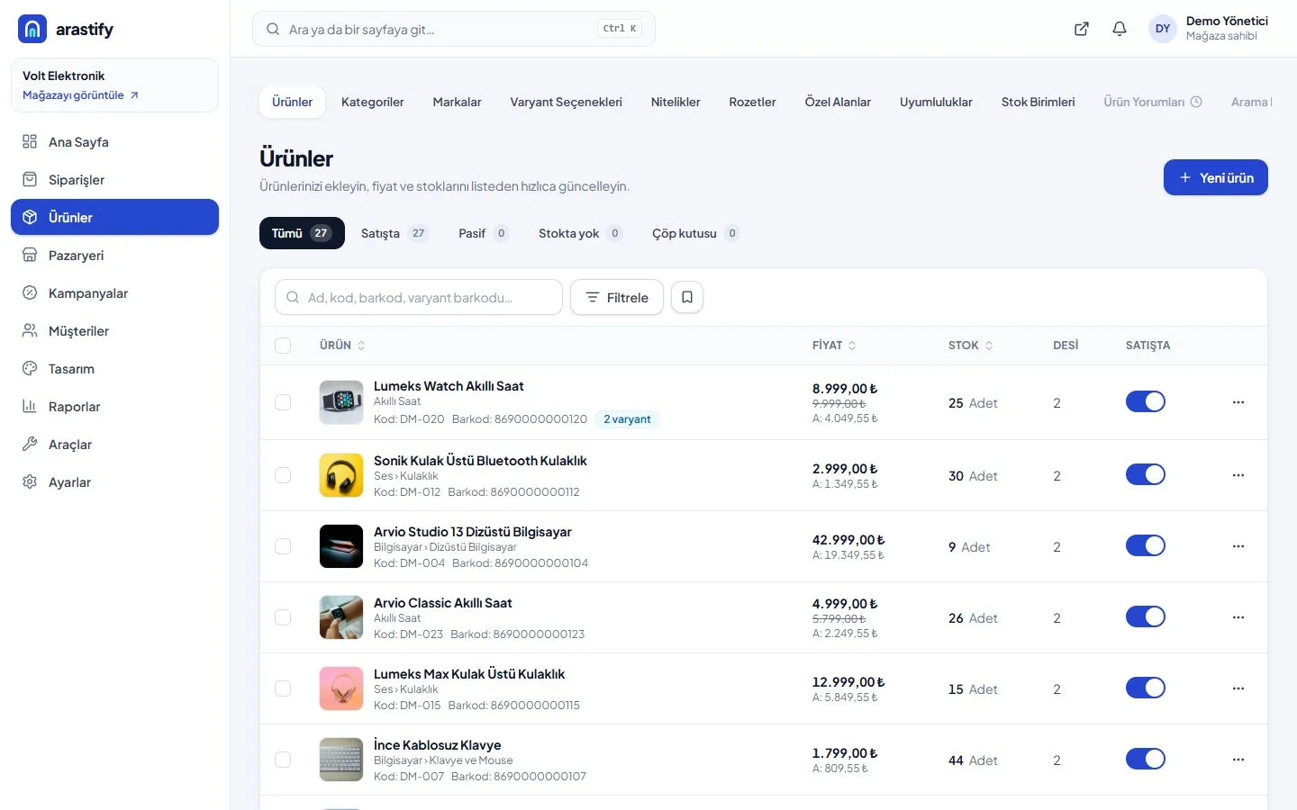Viewport: 1297px width, 810px height.
Task: Open the Demo Yönetici account menu
Action: [x=1209, y=29]
